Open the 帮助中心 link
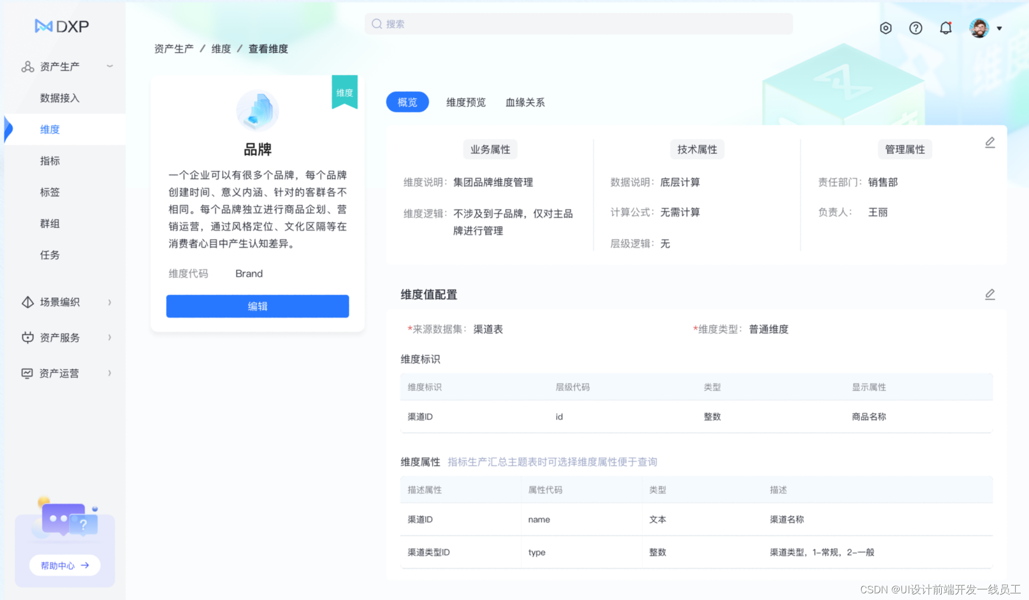1029x600 pixels. pyautogui.click(x=64, y=565)
